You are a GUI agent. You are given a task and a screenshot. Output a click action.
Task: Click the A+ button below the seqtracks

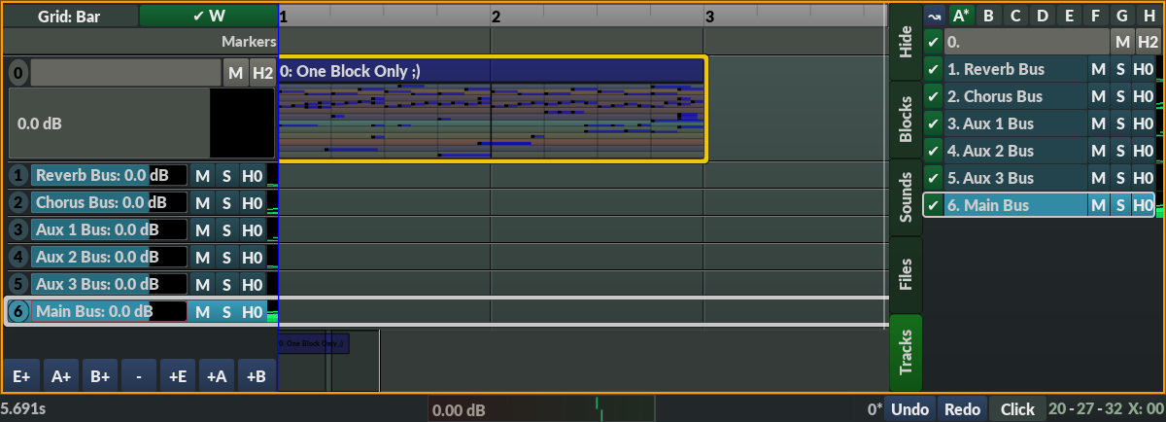click(x=60, y=377)
